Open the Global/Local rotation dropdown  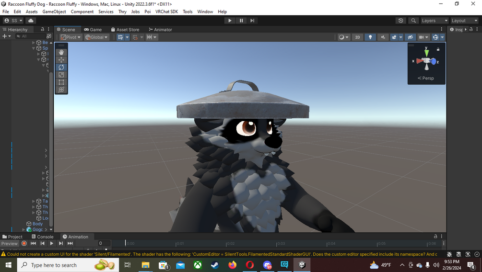tap(96, 37)
